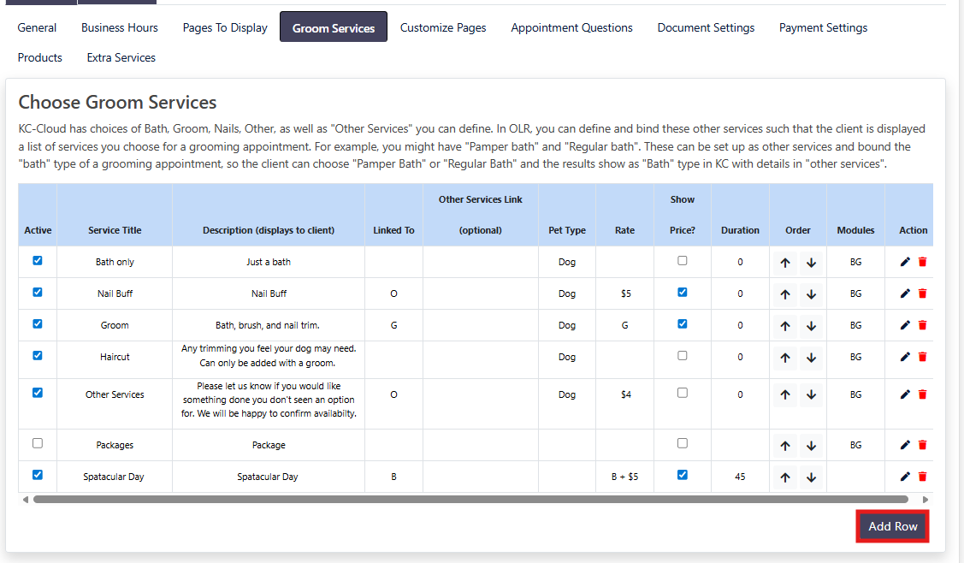Go to the Extra Services tab
Viewport: 964px width, 563px height.
click(121, 57)
